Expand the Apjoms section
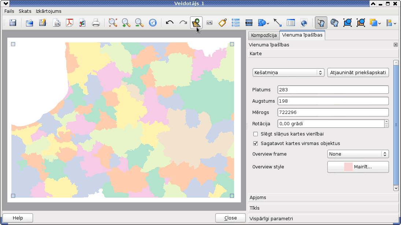 tap(323, 198)
